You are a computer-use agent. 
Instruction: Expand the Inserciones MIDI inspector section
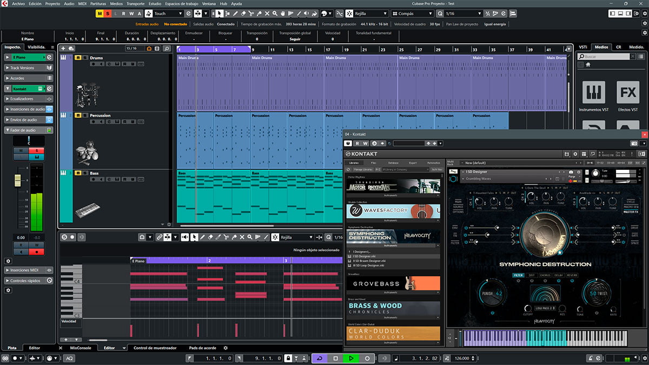coord(29,270)
